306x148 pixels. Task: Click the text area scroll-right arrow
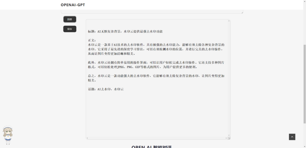click(x=226, y=138)
